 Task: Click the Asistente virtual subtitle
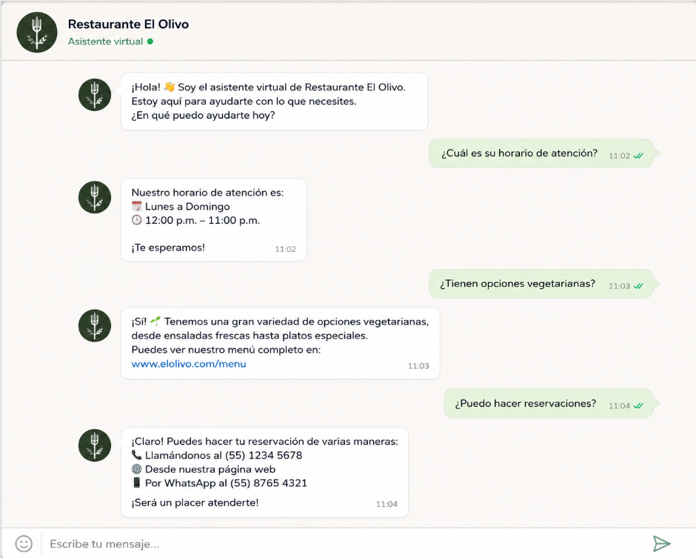pyautogui.click(x=105, y=41)
